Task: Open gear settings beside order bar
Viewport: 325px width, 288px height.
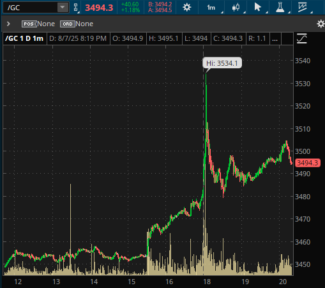Action: [321, 24]
